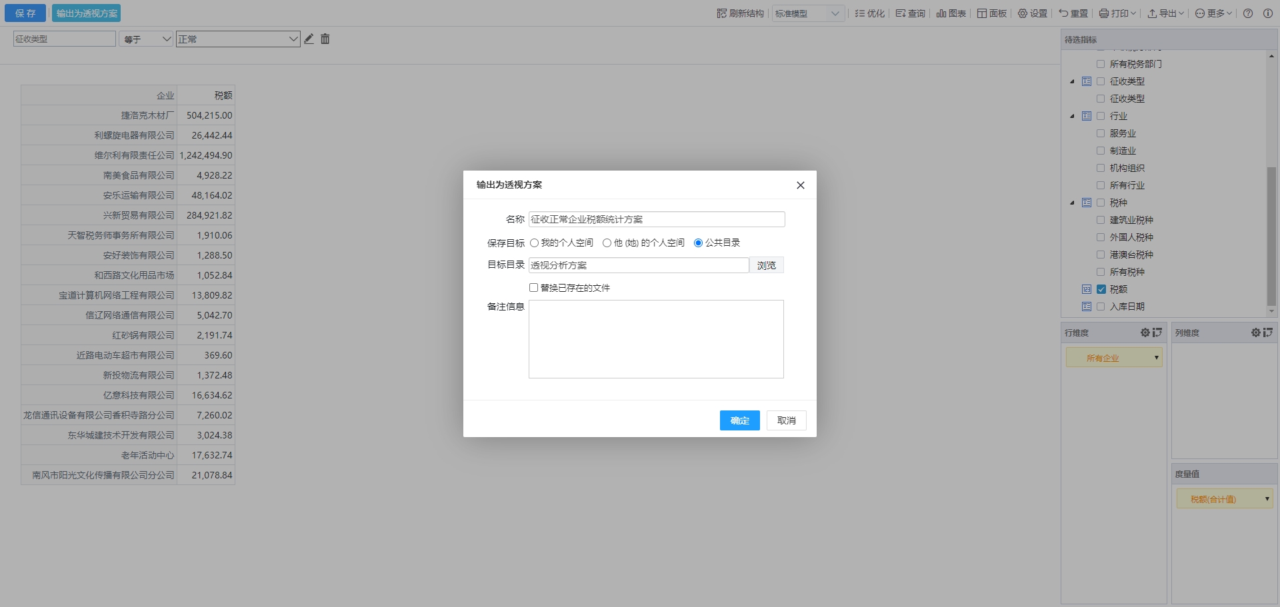Open the Chart (图表) toolbar item

951,13
